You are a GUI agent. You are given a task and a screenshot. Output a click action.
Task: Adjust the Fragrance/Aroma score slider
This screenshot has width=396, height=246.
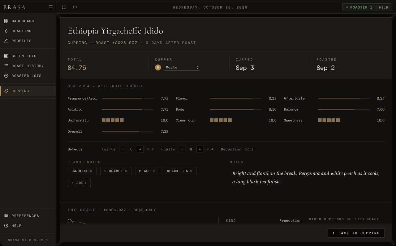pos(127,98)
